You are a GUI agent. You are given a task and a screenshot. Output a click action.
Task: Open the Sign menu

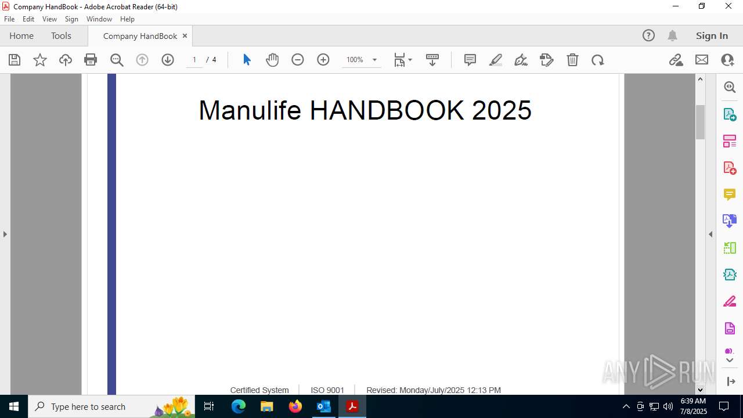tap(71, 19)
